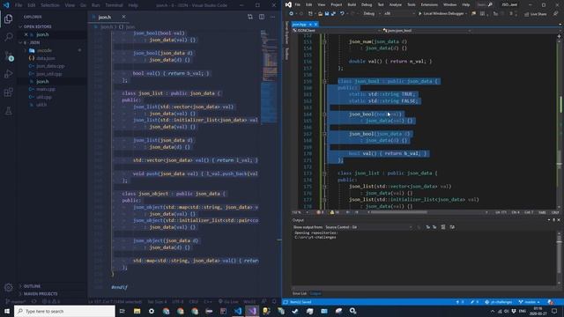Open the Manage gear in VS Code activity bar
This screenshot has height=317, width=564.
[x=8, y=287]
